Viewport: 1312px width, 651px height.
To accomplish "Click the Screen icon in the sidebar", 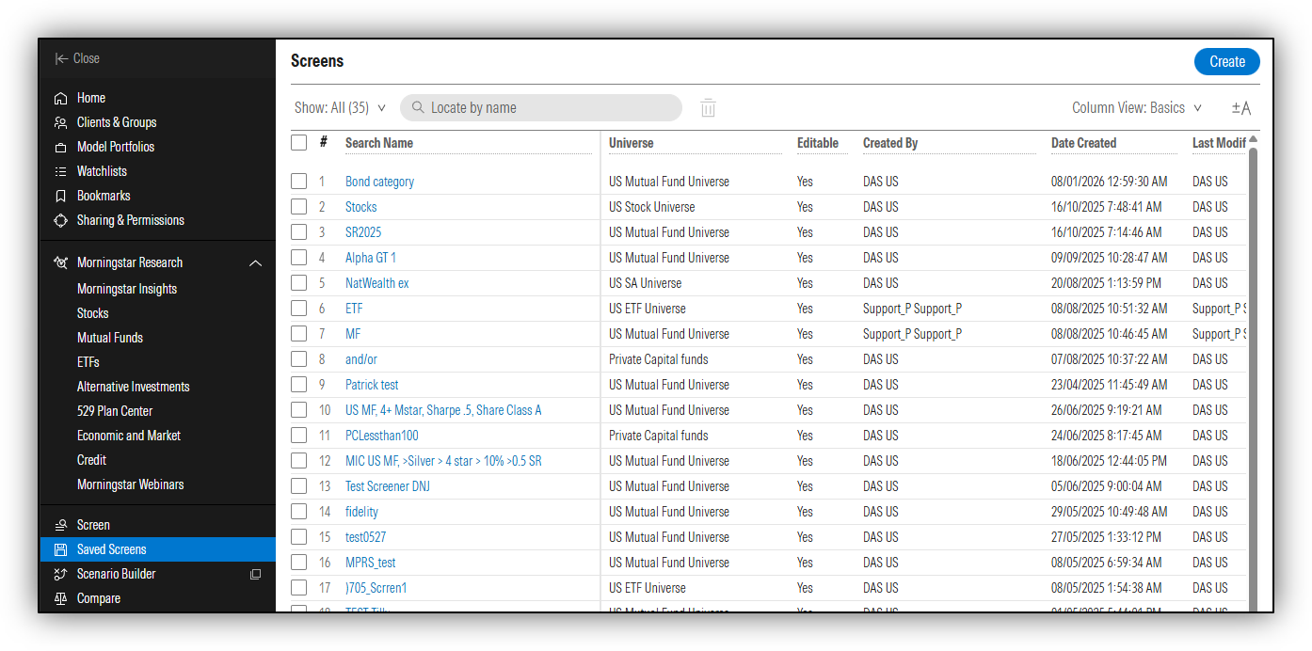I will pyautogui.click(x=61, y=525).
